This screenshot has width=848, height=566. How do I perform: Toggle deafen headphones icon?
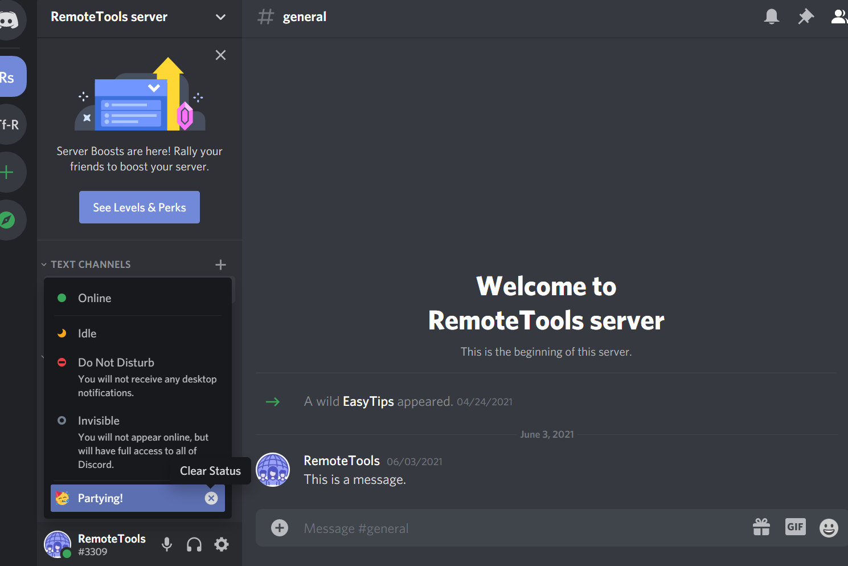click(194, 544)
